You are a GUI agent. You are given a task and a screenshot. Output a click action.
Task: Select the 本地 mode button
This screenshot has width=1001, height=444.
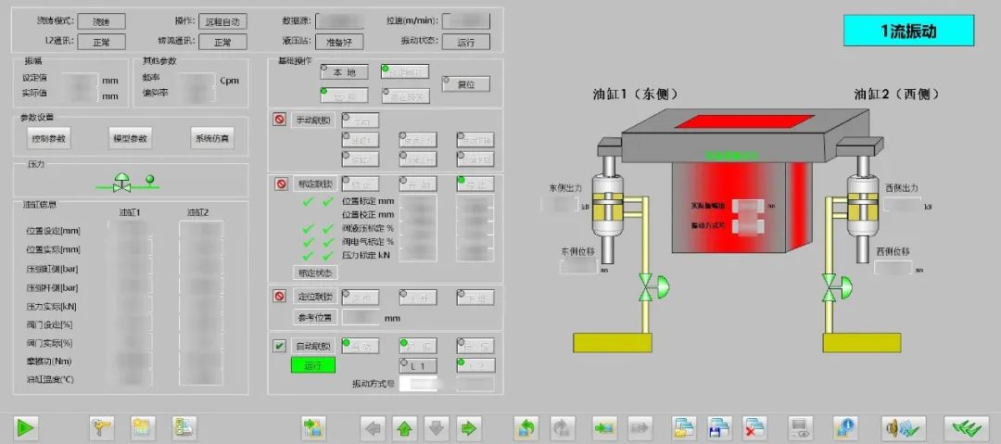[345, 71]
